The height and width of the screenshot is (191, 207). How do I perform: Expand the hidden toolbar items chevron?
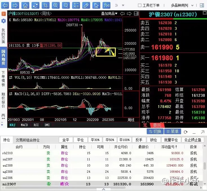click(x=115, y=5)
